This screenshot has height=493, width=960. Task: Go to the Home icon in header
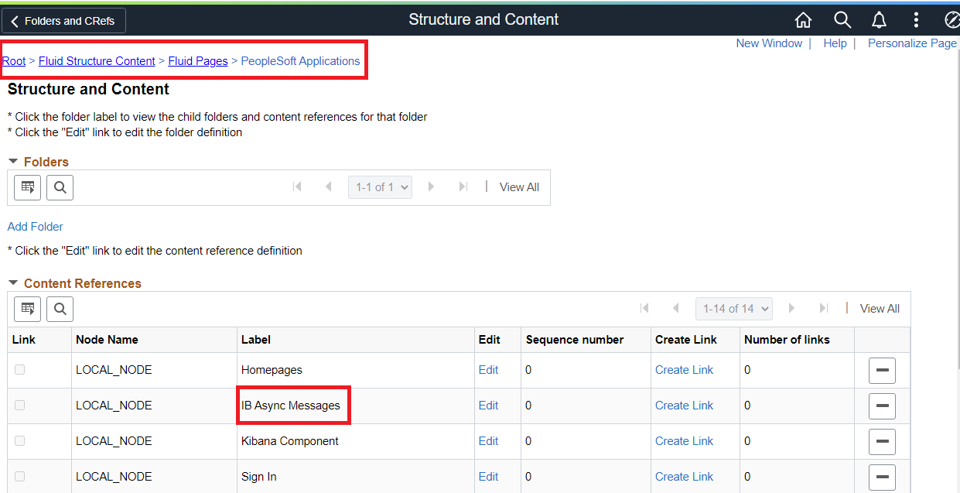point(804,20)
